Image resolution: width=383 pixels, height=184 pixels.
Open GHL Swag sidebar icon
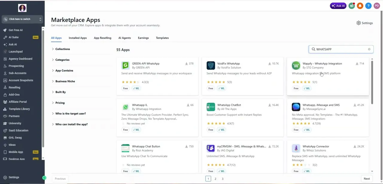pos(5,138)
